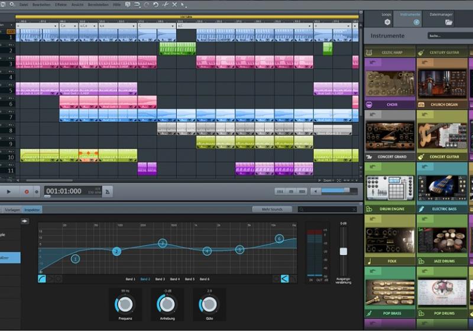Click the Ausgangsverstärkung output gain slider handle
Image resolution: width=473 pixels, height=331 pixels.
[x=343, y=251]
